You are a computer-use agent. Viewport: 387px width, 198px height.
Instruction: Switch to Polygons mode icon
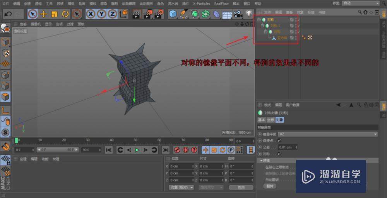click(5, 97)
